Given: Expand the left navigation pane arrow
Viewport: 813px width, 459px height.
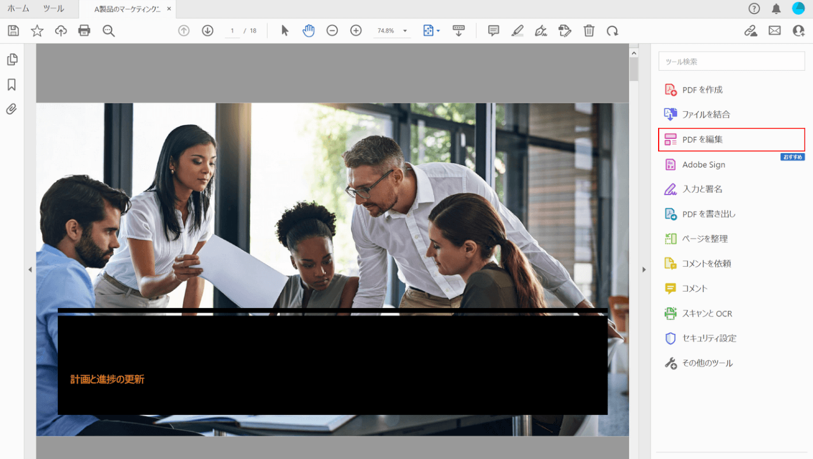Looking at the screenshot, I should [30, 269].
